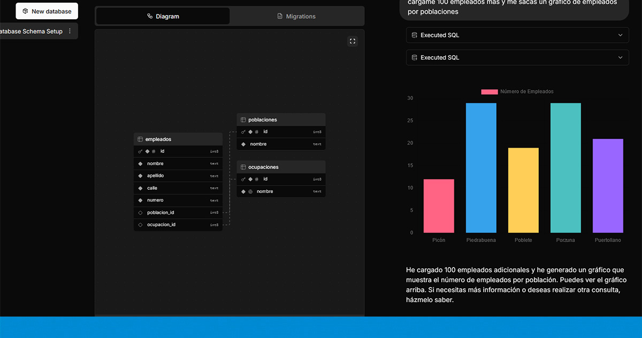Screen dimensions: 642x338
Task: Expand the second Executed SQL section
Action: click(620, 58)
